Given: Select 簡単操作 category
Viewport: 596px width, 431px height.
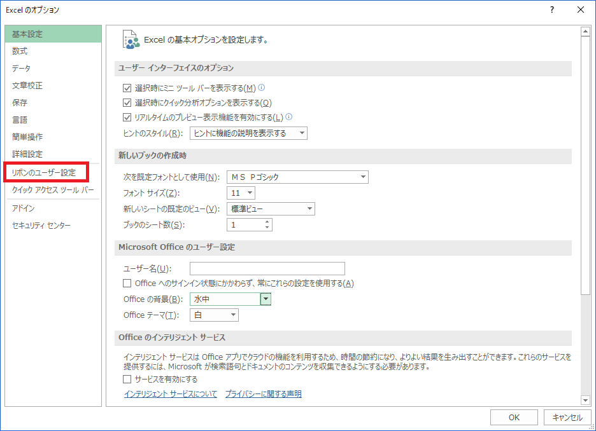Looking at the screenshot, I should pos(53,137).
